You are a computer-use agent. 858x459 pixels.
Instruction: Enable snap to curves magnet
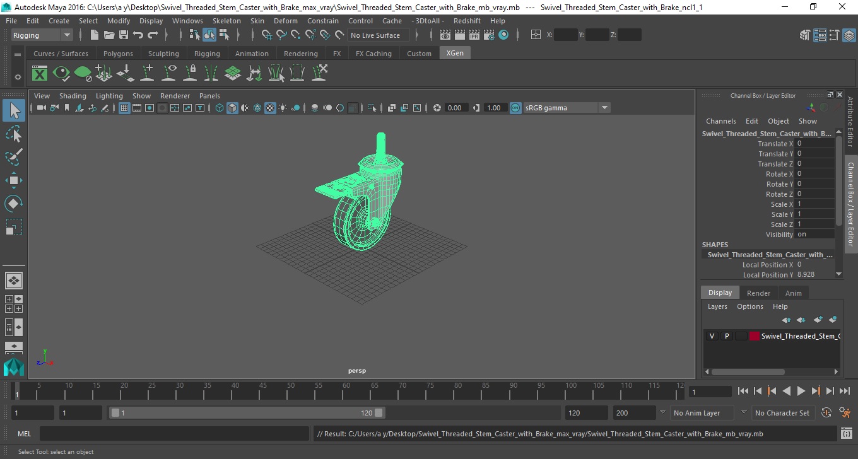[x=281, y=35]
